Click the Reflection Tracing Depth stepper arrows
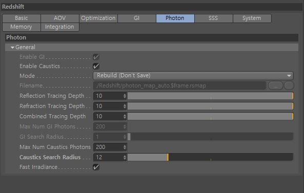The height and width of the screenshot is (193, 304). tap(125, 96)
